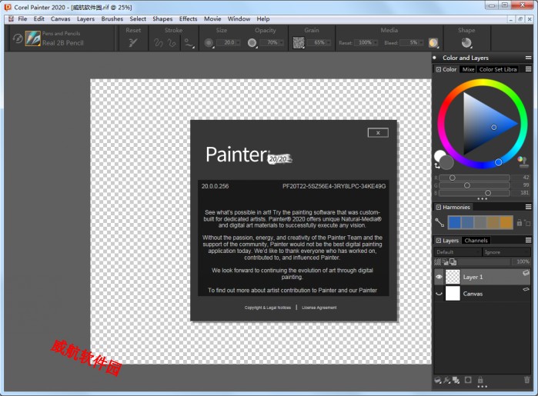538x396 pixels.
Task: Open the Size dab preview flyout
Action: click(x=209, y=42)
